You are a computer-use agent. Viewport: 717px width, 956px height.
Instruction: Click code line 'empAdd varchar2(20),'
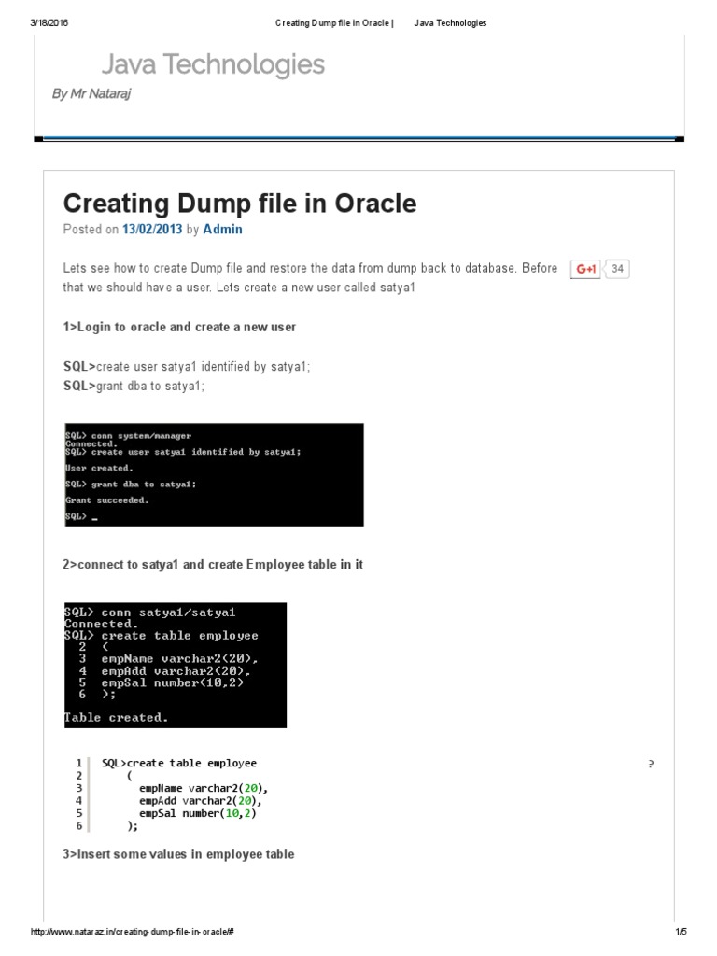click(201, 801)
